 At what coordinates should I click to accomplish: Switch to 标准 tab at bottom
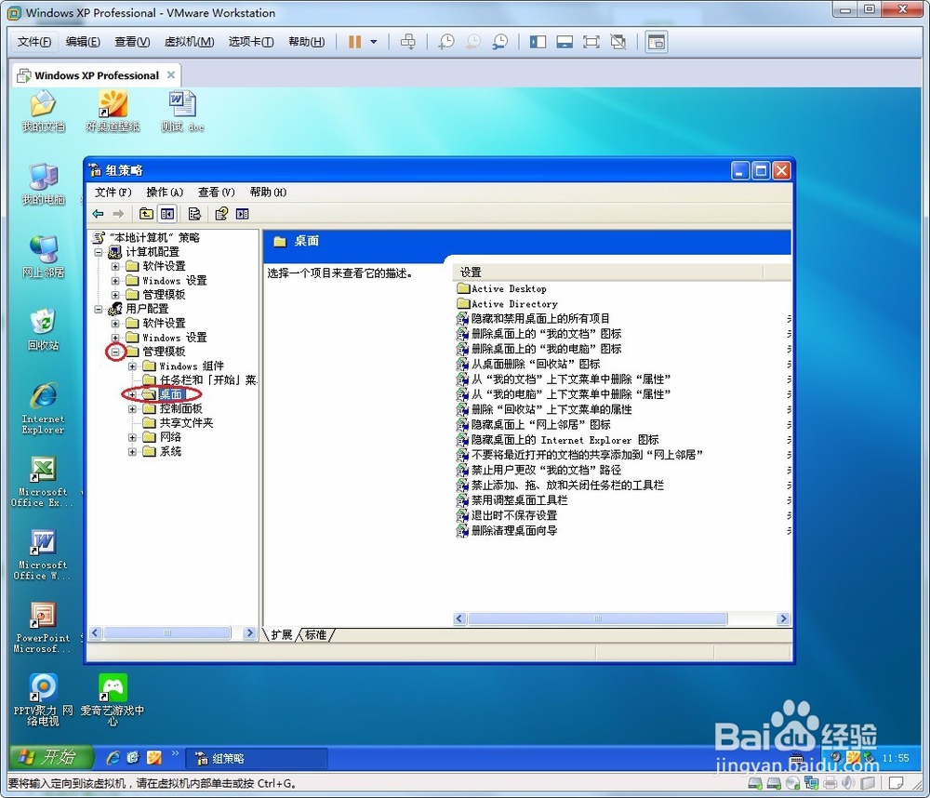315,635
